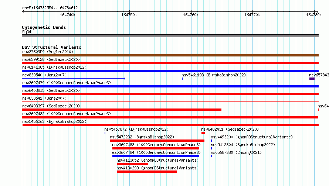Open nsv5472232 (ByrskaBishop2022) label
Viewport: 329px width, 186px height.
pyautogui.click(x=142, y=137)
